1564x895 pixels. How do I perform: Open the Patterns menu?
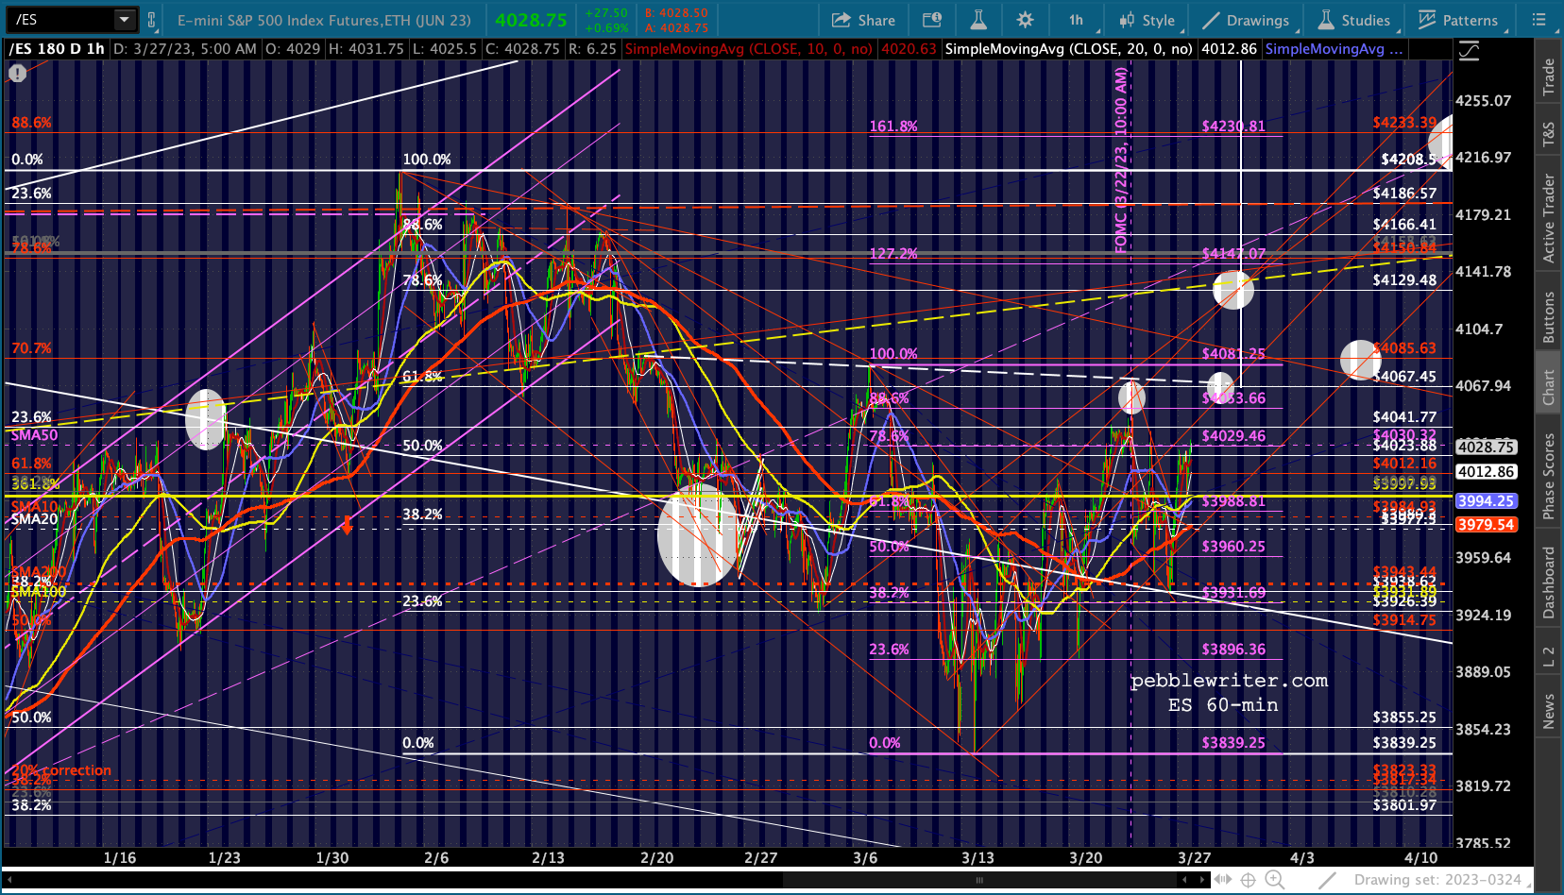(1457, 20)
